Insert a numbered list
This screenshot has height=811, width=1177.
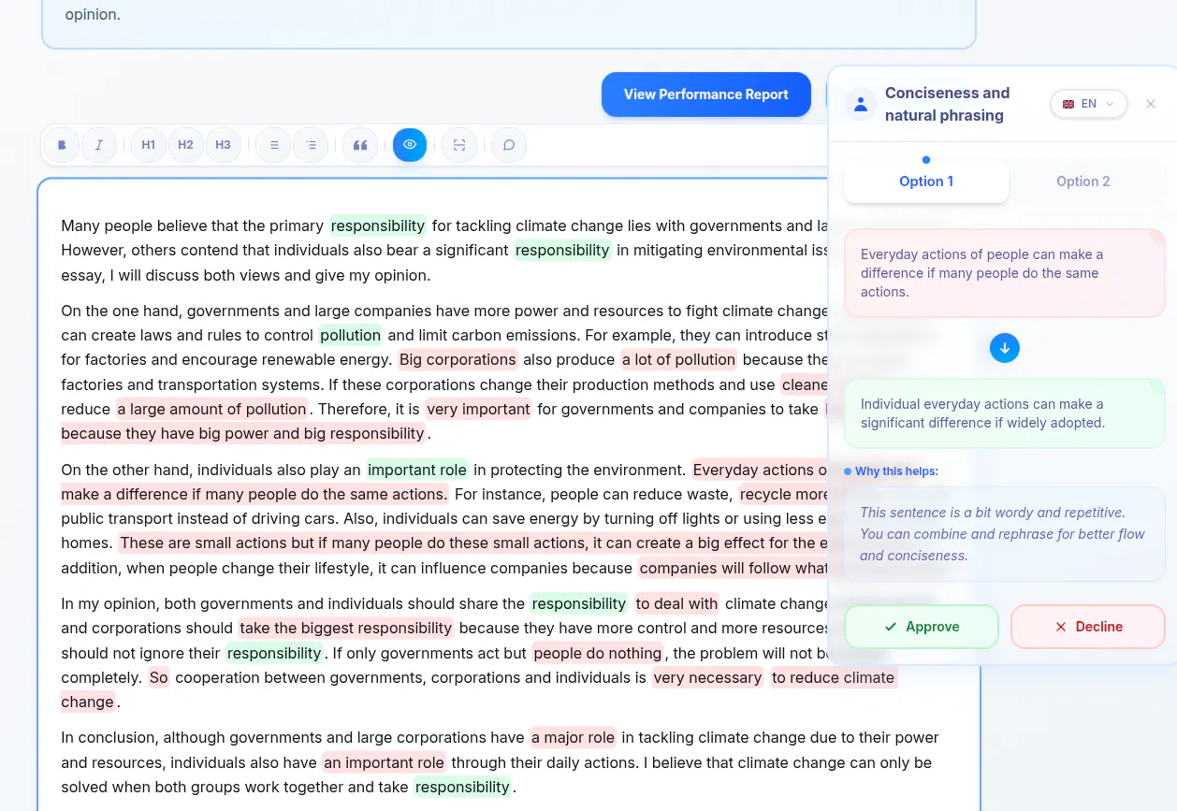tap(312, 145)
